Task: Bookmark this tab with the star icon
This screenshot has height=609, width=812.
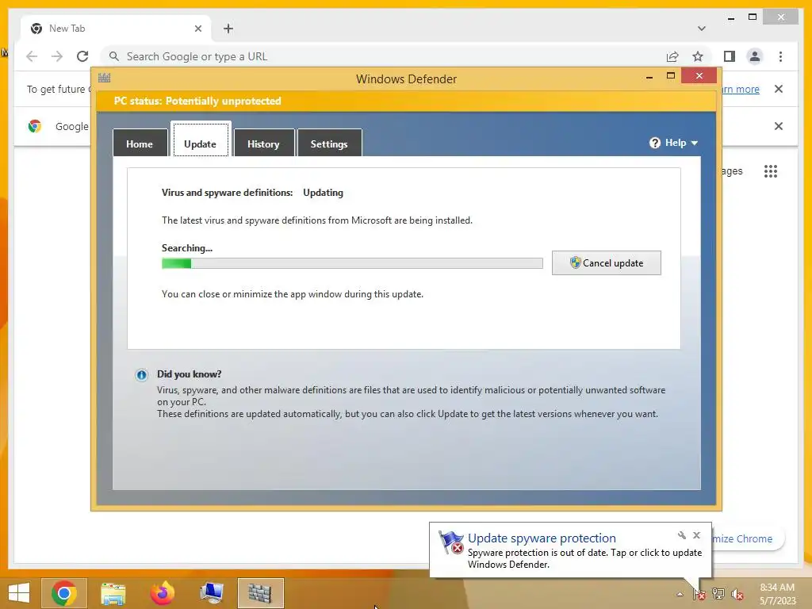Action: click(698, 56)
